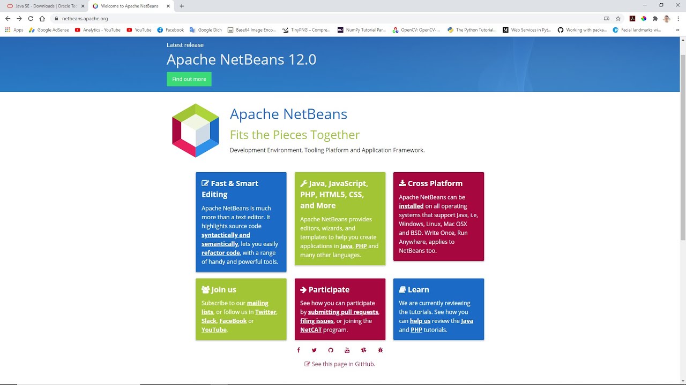Click the bug report footer icon

pos(381,350)
